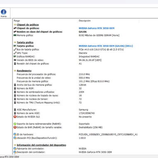
Task: Click the Chipset de gráficos section folder icon
Action: coord(15,25)
